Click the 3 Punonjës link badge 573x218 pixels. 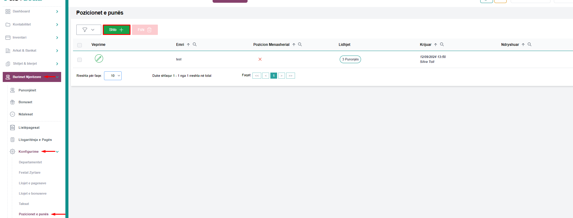350,59
